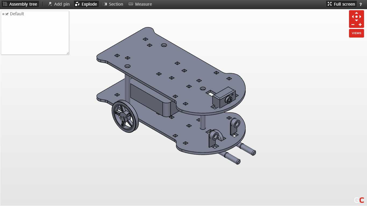367x206 pixels.
Task: Pan view left with navigation arrow
Action: tap(353, 17)
